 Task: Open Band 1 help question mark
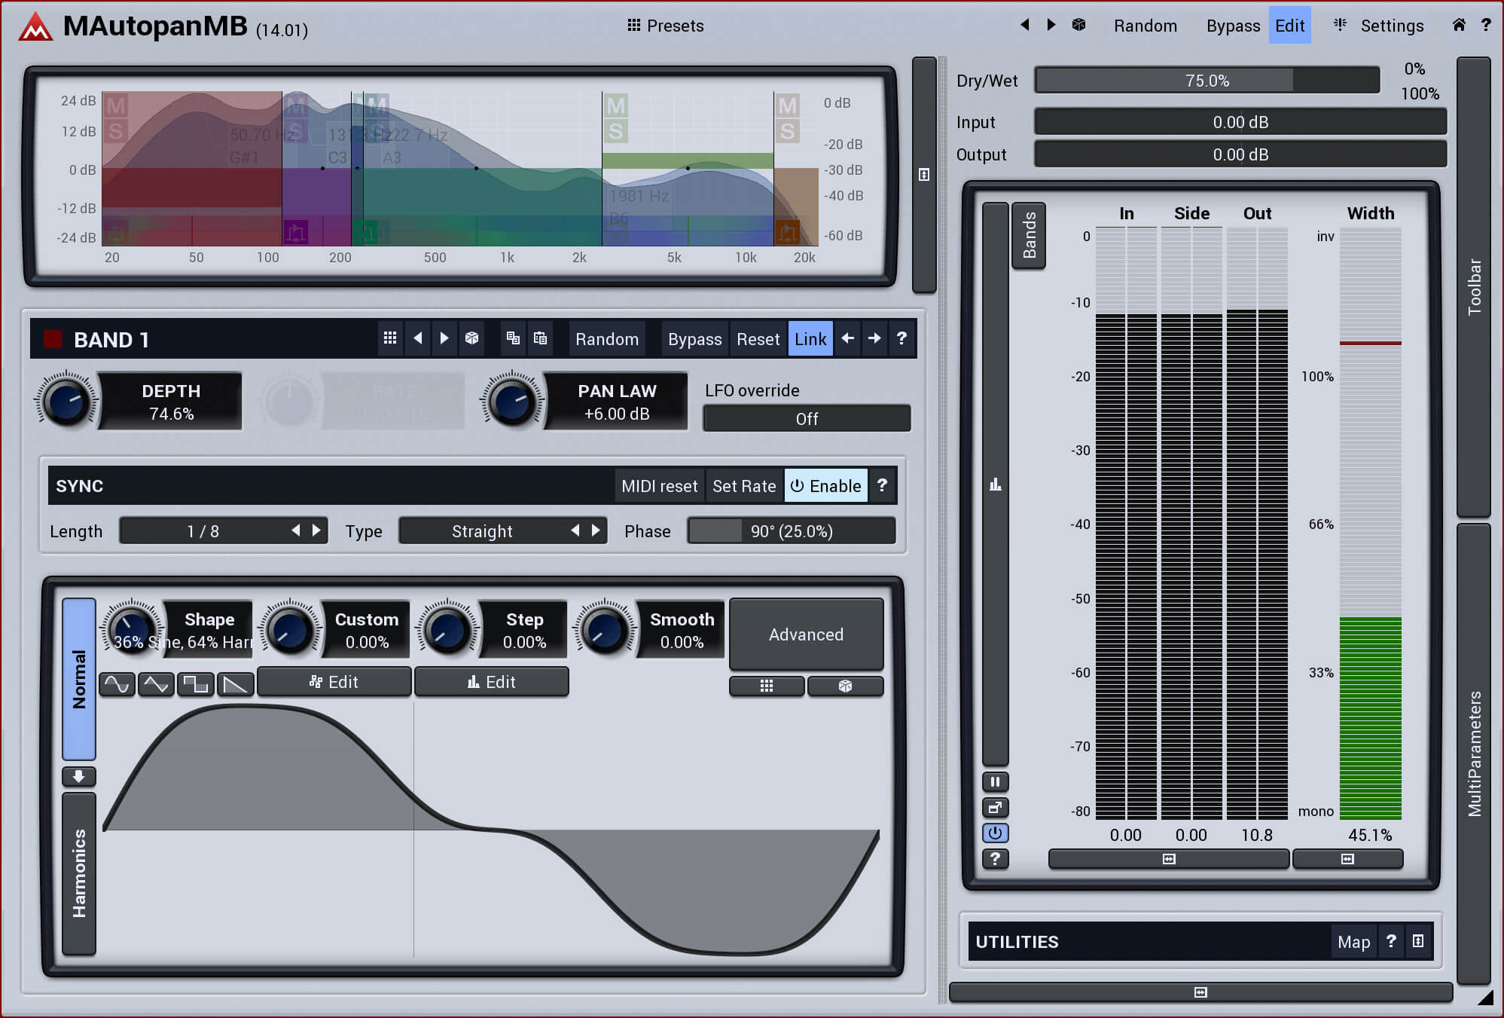[x=901, y=338]
